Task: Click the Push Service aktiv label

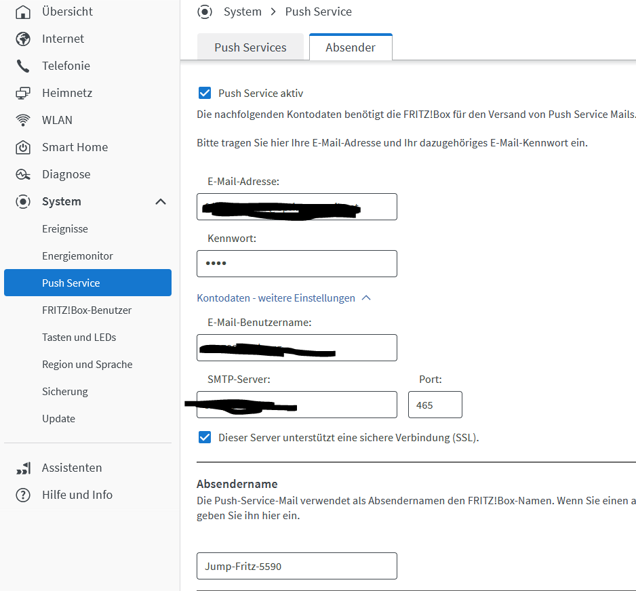Action: click(261, 94)
